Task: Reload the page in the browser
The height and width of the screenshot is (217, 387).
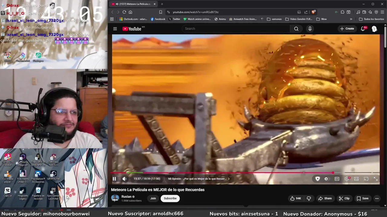Action: tap(124, 12)
